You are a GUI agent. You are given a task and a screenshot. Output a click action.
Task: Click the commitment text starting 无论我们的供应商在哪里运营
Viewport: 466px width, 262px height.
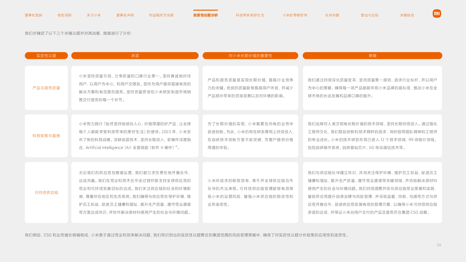click(x=135, y=193)
